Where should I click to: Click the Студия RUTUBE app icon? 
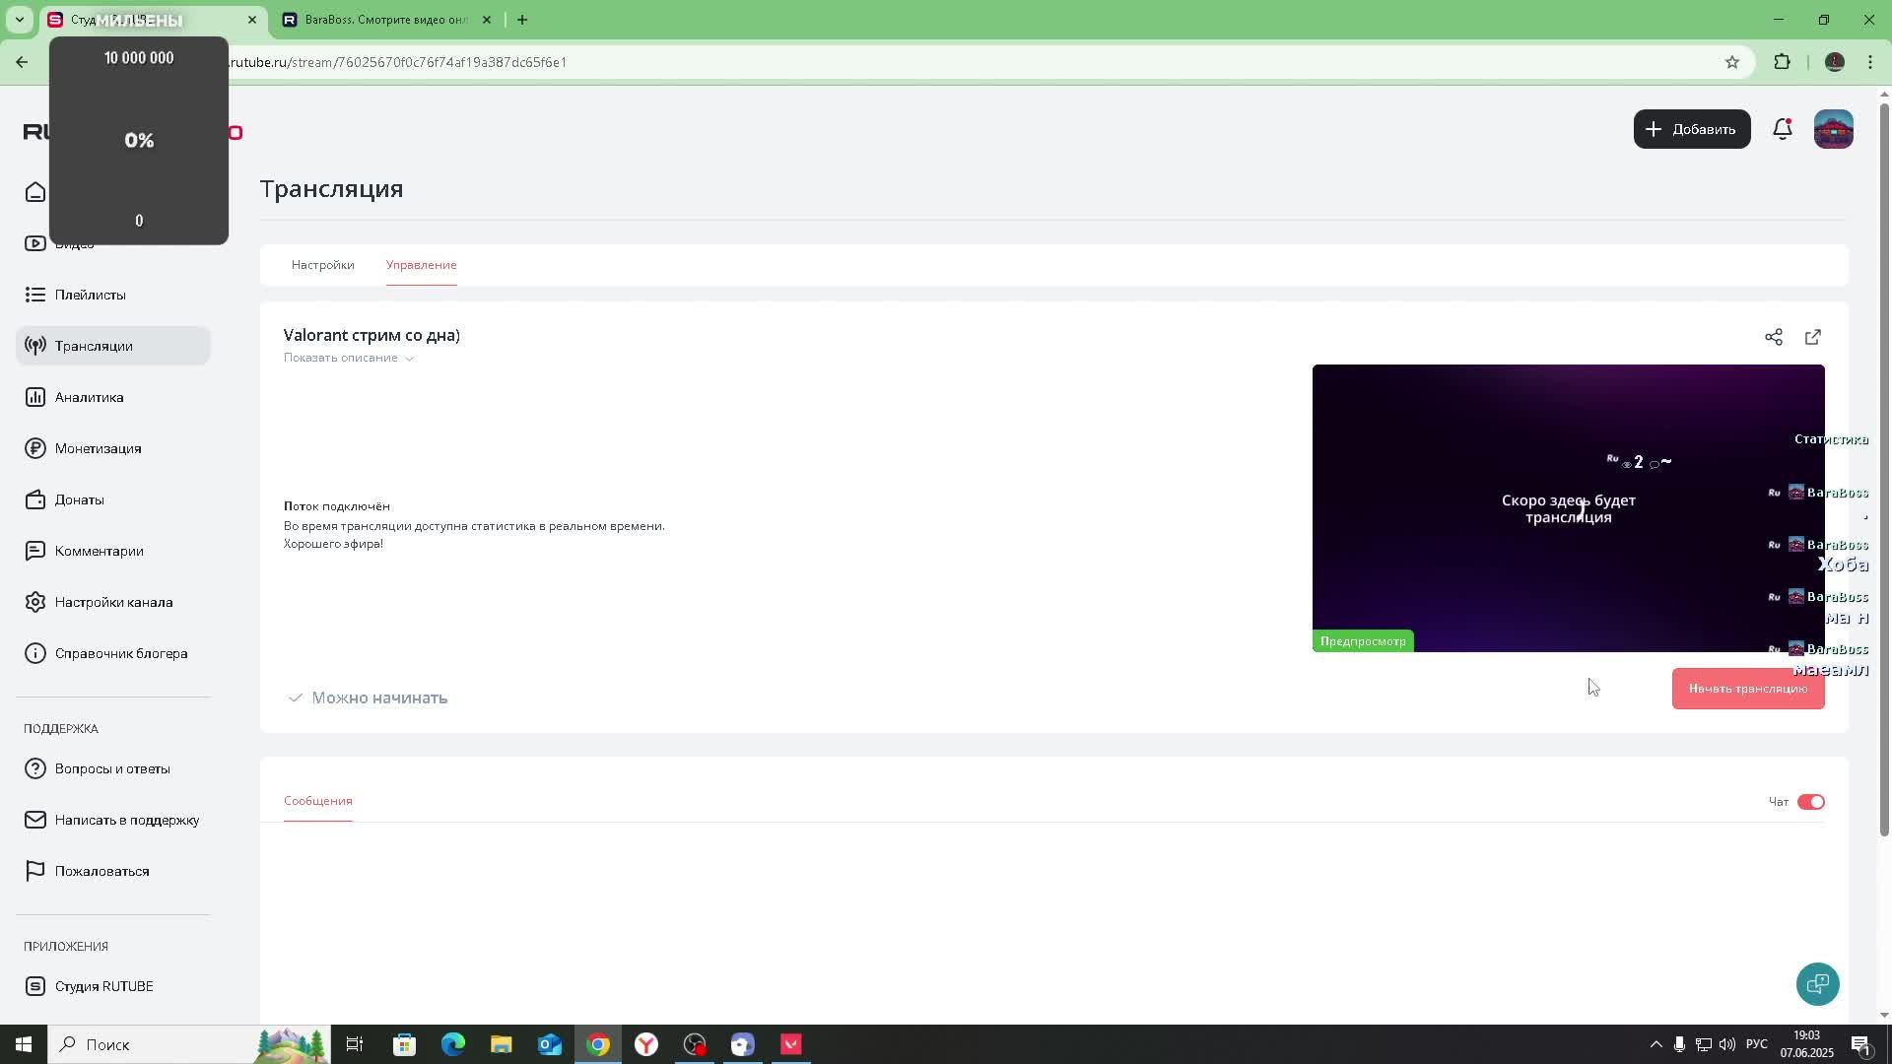point(35,986)
